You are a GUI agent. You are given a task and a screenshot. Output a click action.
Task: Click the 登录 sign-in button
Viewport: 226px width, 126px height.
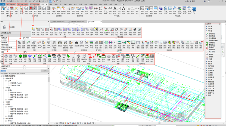(192, 1)
